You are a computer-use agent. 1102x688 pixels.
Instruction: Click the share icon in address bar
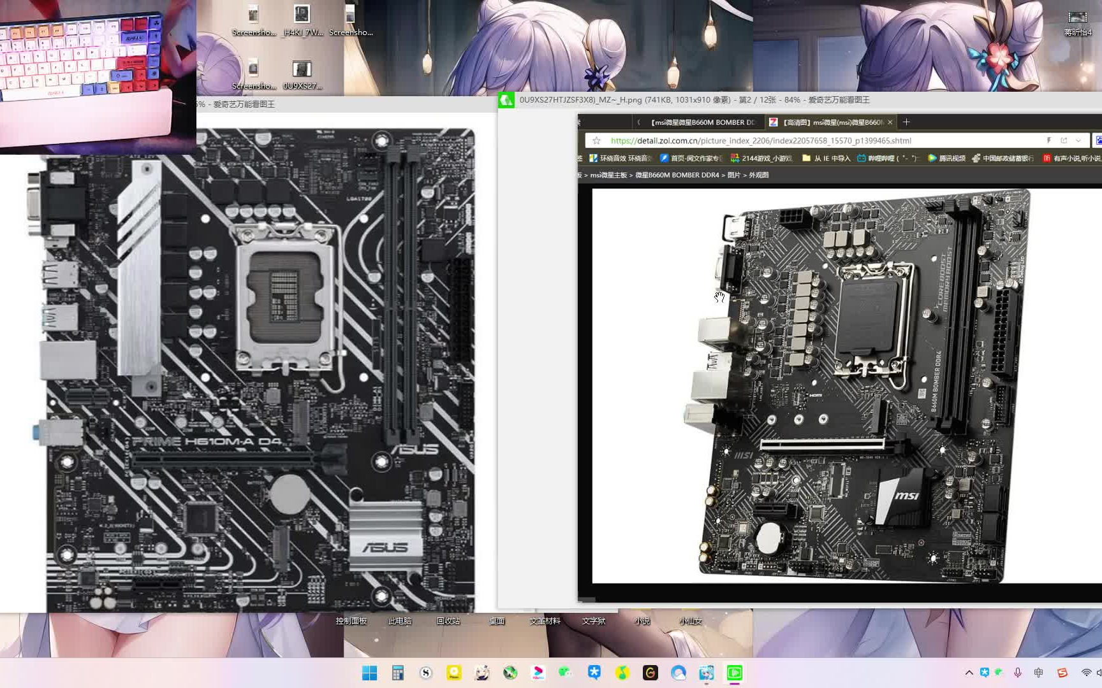pyautogui.click(x=1064, y=140)
